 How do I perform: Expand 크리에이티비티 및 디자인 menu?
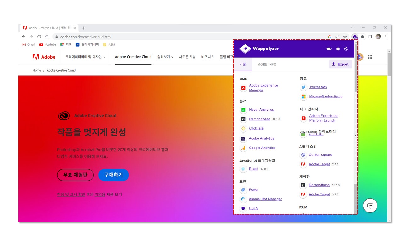pyautogui.click(x=85, y=57)
